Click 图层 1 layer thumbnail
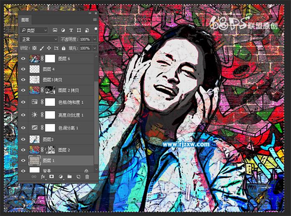The height and width of the screenshot is (216, 291). [35, 160]
